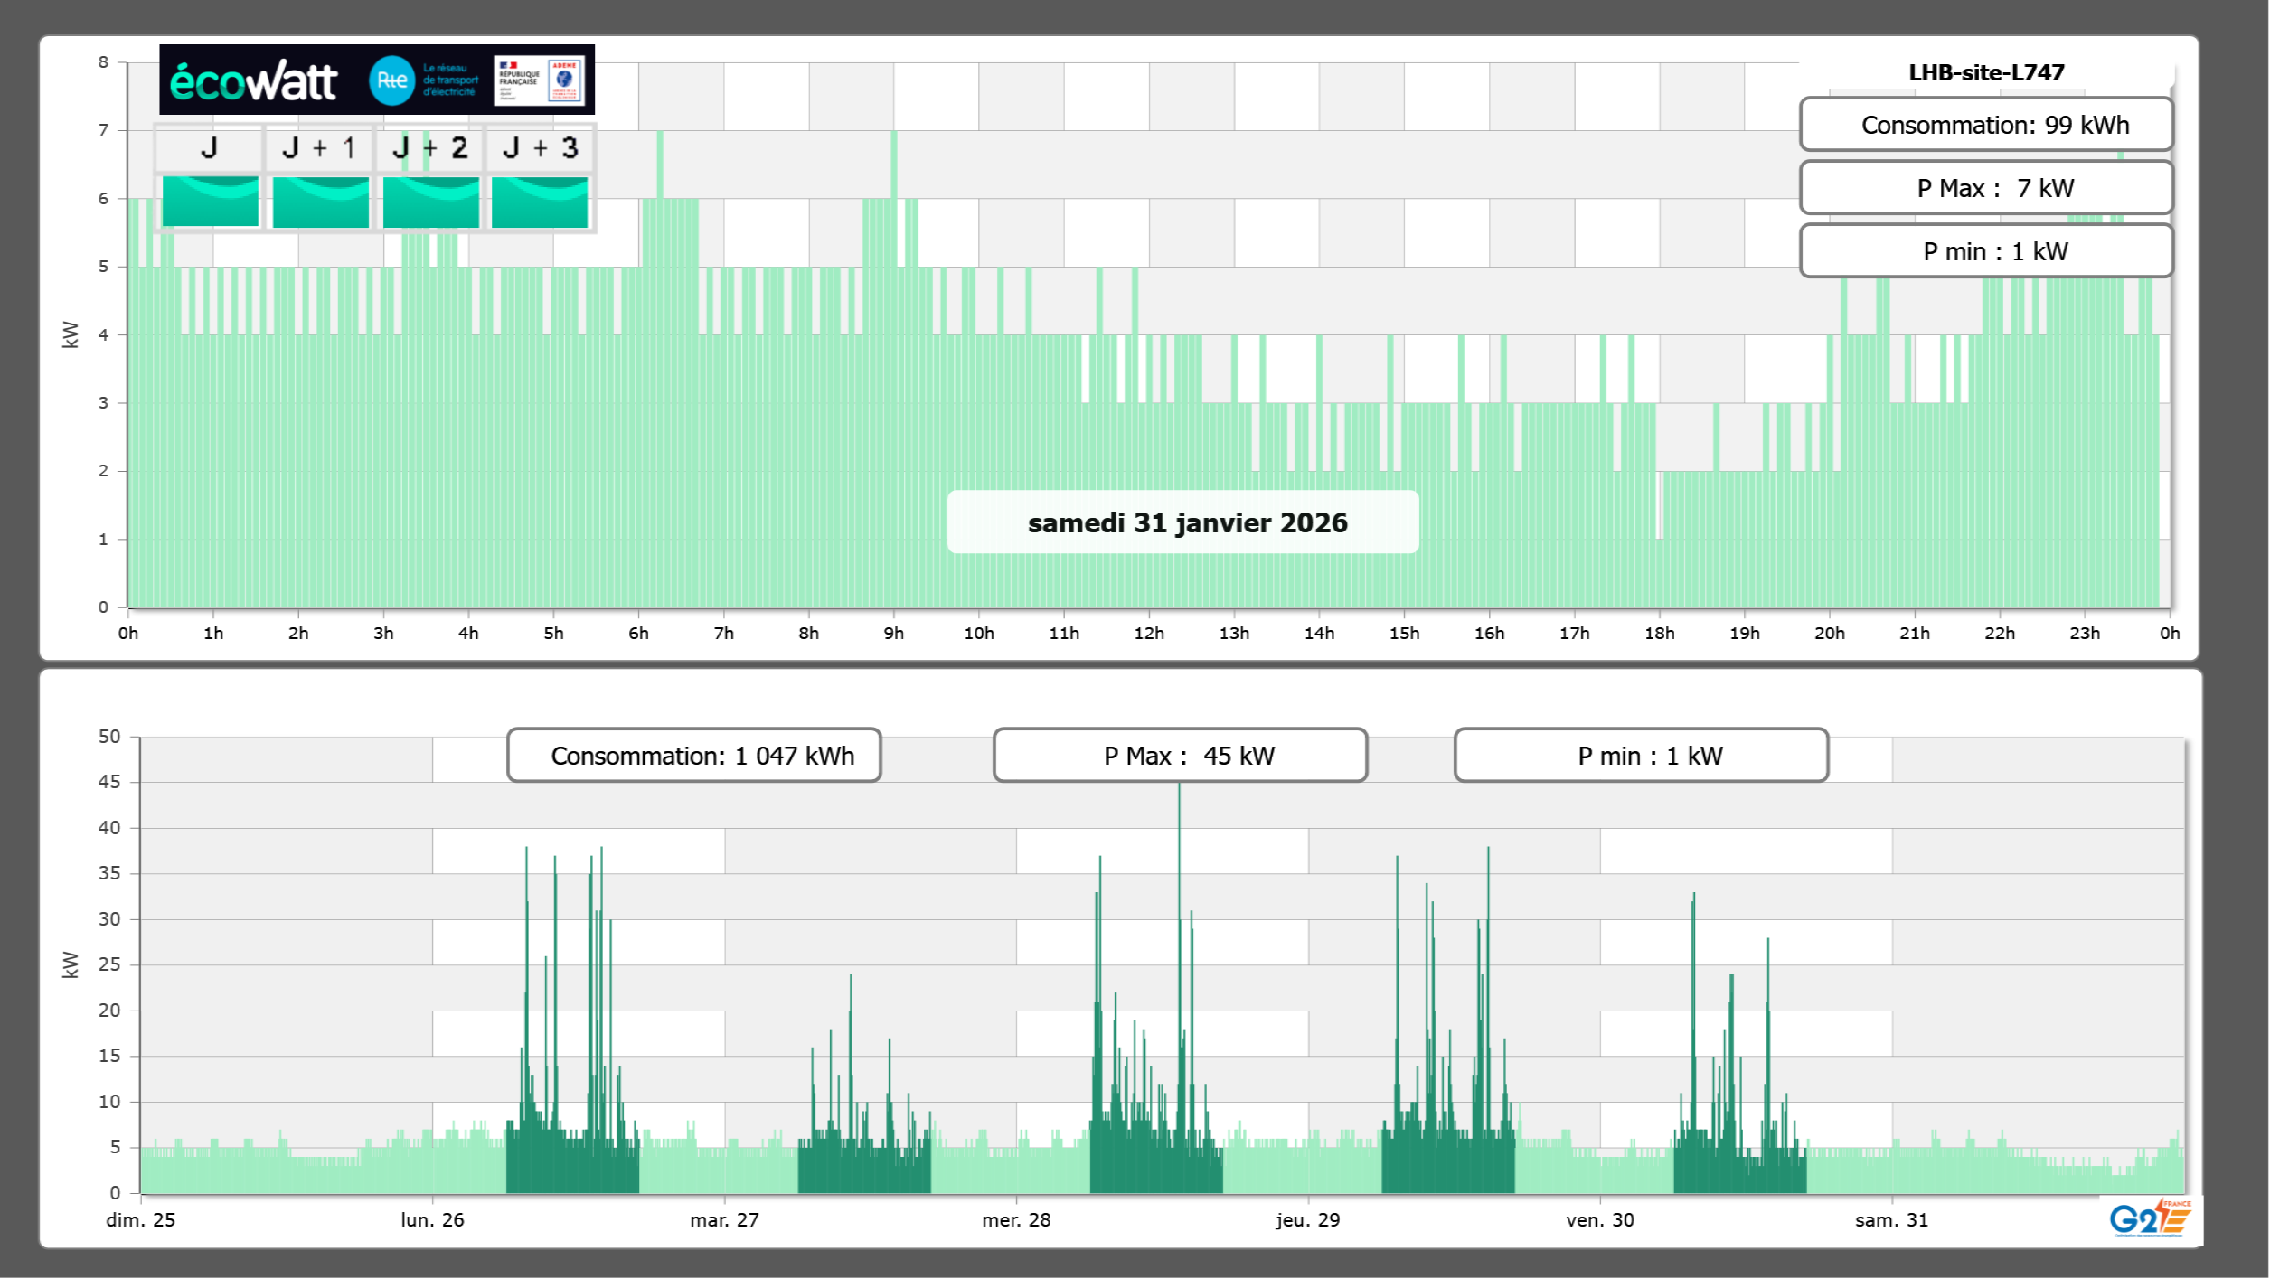Click the Consommation: 1 047 kWh box

click(693, 755)
